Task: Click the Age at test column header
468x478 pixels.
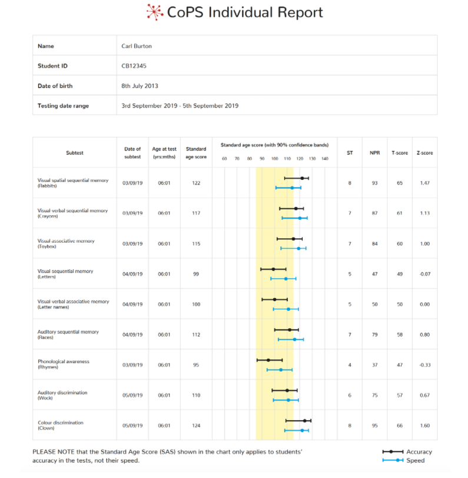Action: pyautogui.click(x=164, y=153)
